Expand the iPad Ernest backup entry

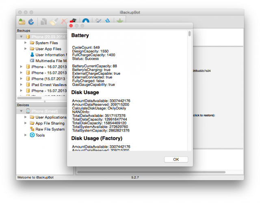(22, 84)
